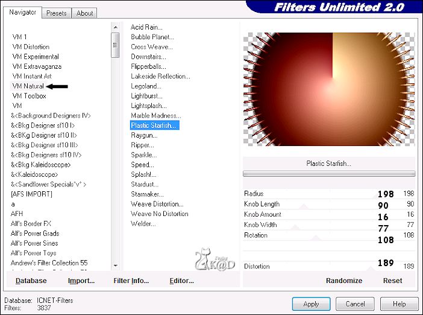Click the filter preview image
The height and width of the screenshot is (315, 423).
(329, 89)
